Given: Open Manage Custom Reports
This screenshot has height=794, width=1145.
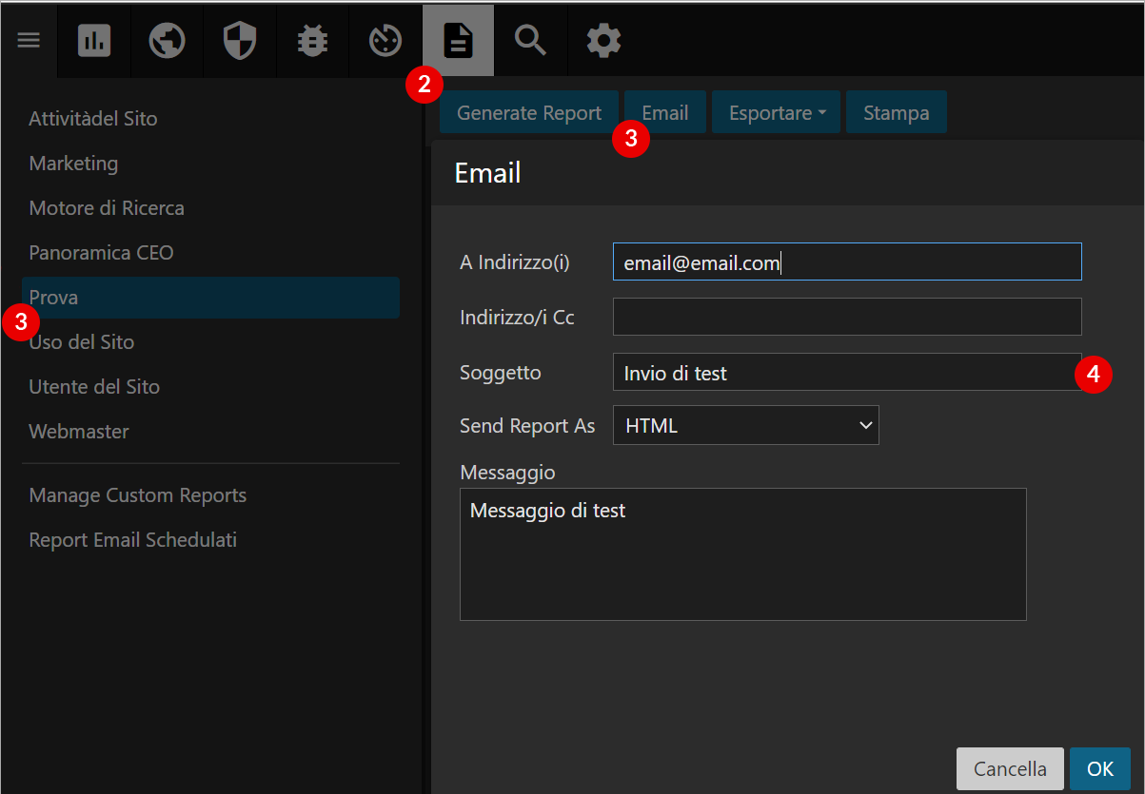Looking at the screenshot, I should point(137,494).
